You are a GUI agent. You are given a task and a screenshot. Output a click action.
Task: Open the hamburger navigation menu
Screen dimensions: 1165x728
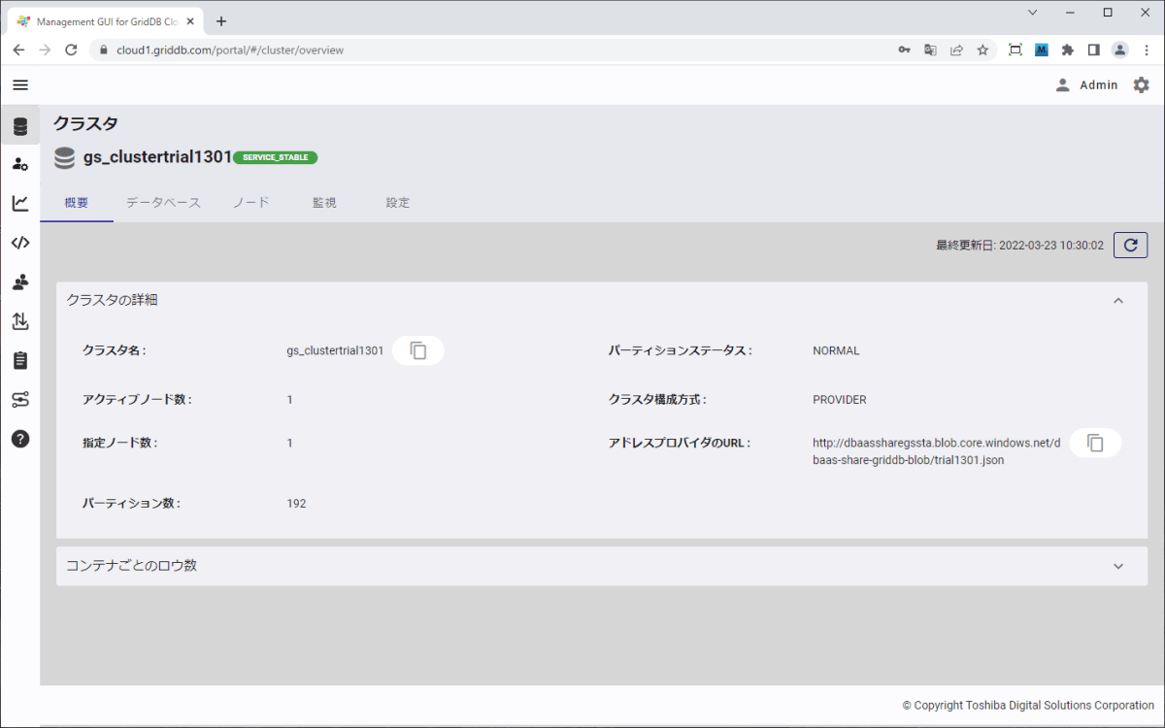[x=20, y=85]
